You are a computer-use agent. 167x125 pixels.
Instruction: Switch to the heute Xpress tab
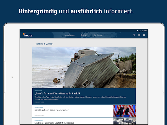tap(69, 35)
